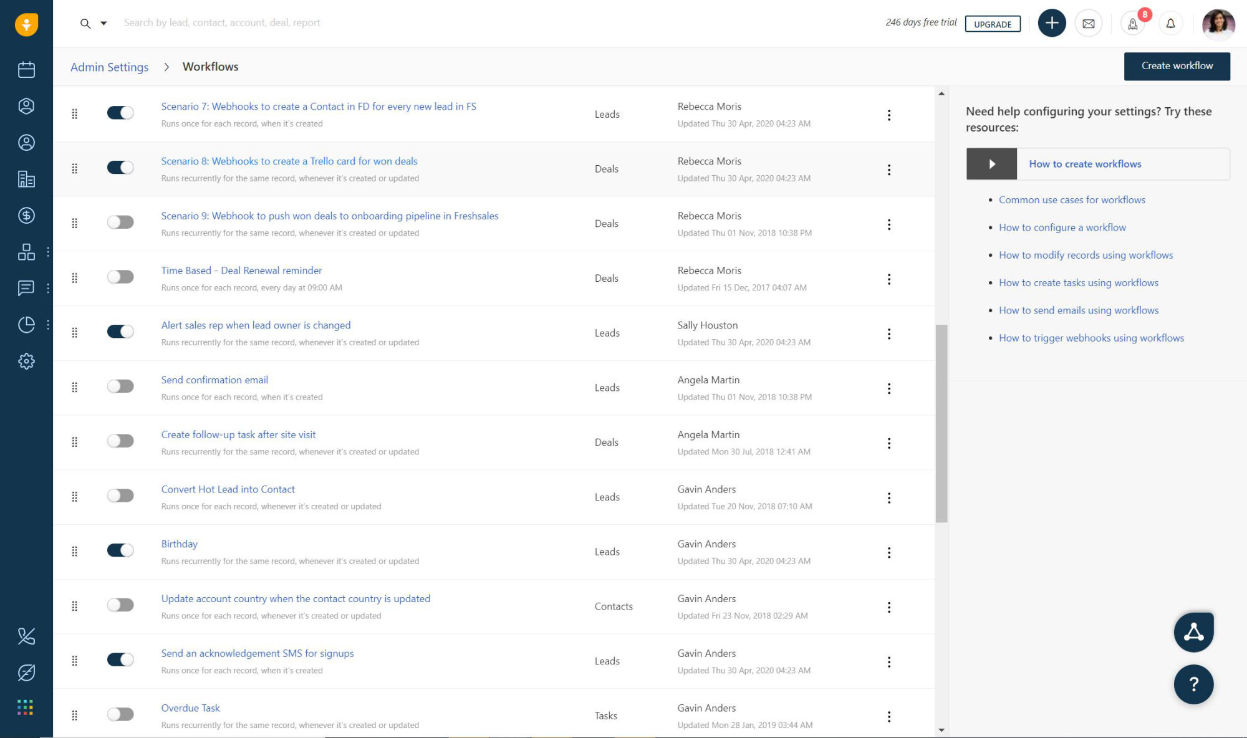Image resolution: width=1247 pixels, height=738 pixels.
Task: Go back to Admin Settings breadcrumb
Action: 109,67
